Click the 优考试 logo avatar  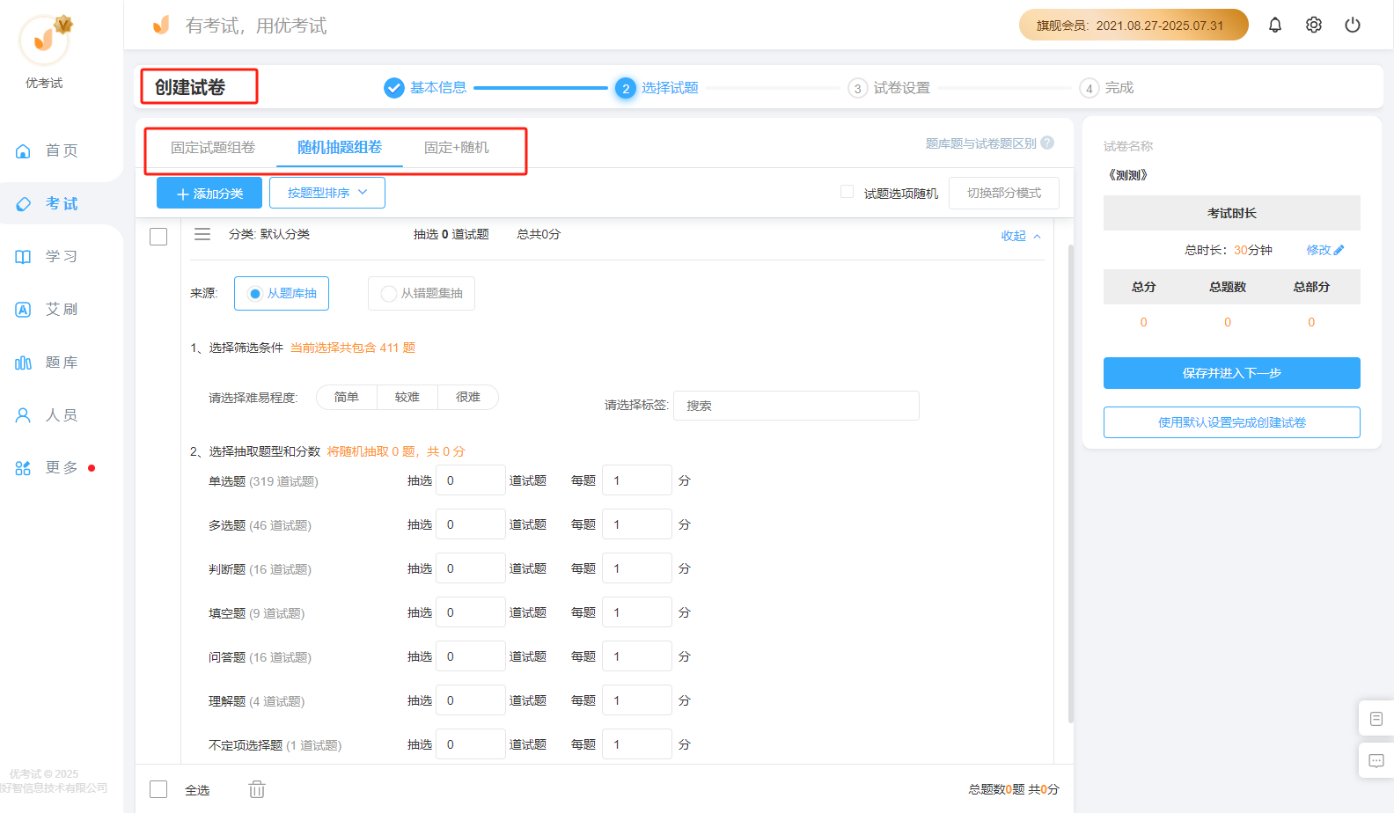[x=44, y=40]
